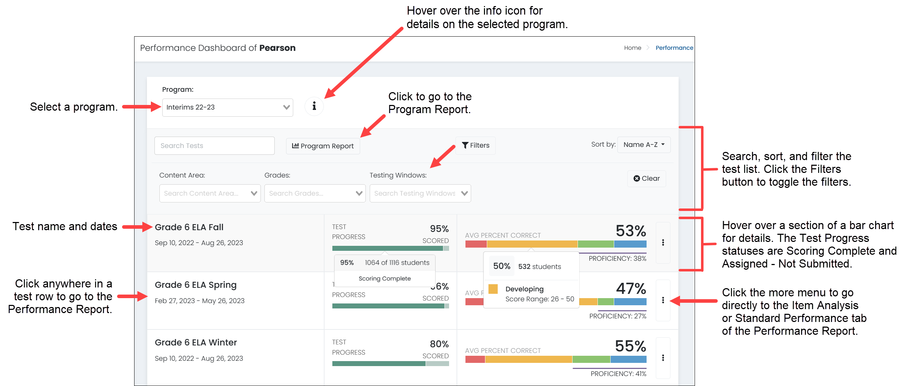Toggle the filter controls with the Filters button
This screenshot has height=386, width=901.
(x=475, y=146)
